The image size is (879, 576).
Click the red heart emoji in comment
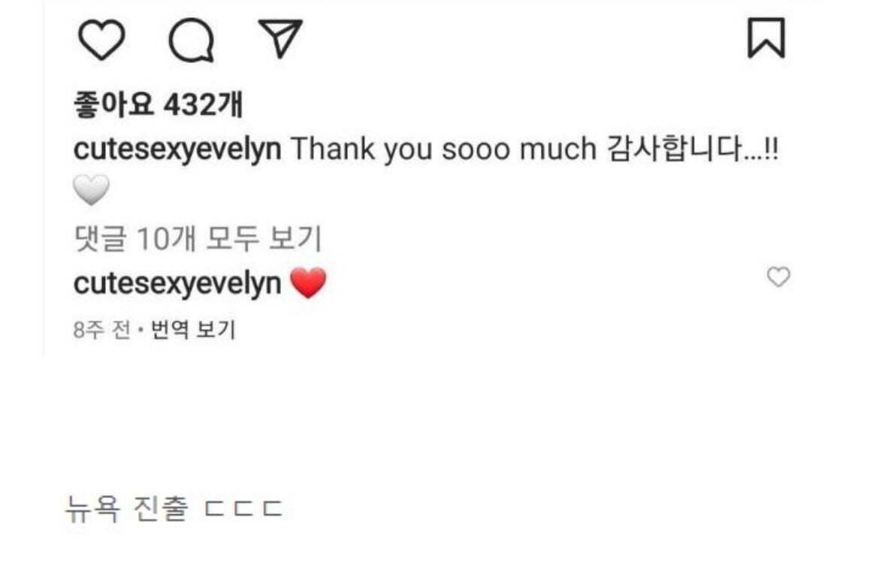coord(308,282)
